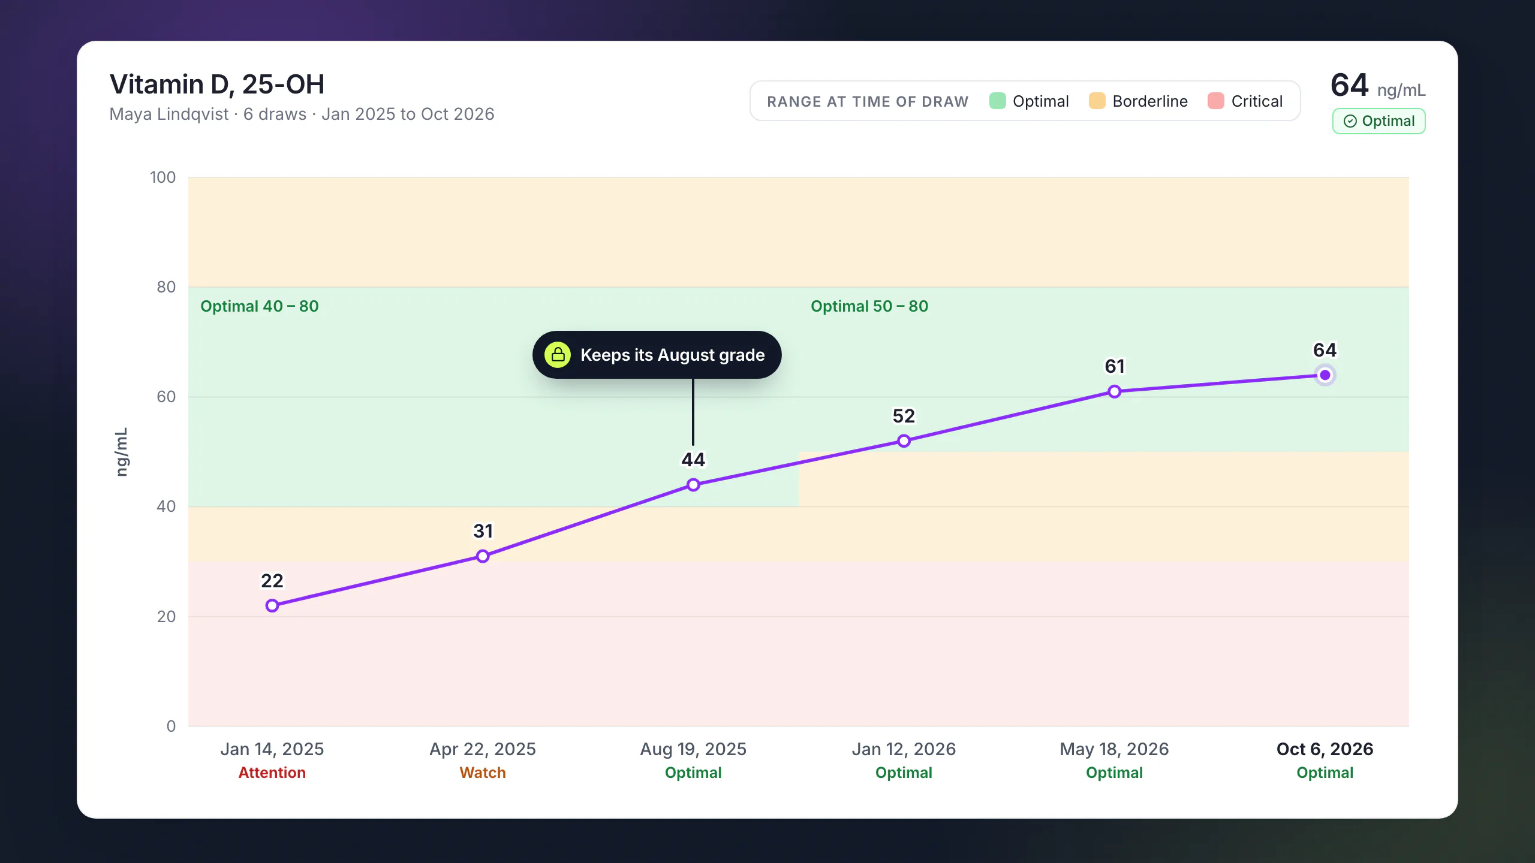Click the lock icon in the tooltip
This screenshot has width=1535, height=863.
click(x=558, y=355)
